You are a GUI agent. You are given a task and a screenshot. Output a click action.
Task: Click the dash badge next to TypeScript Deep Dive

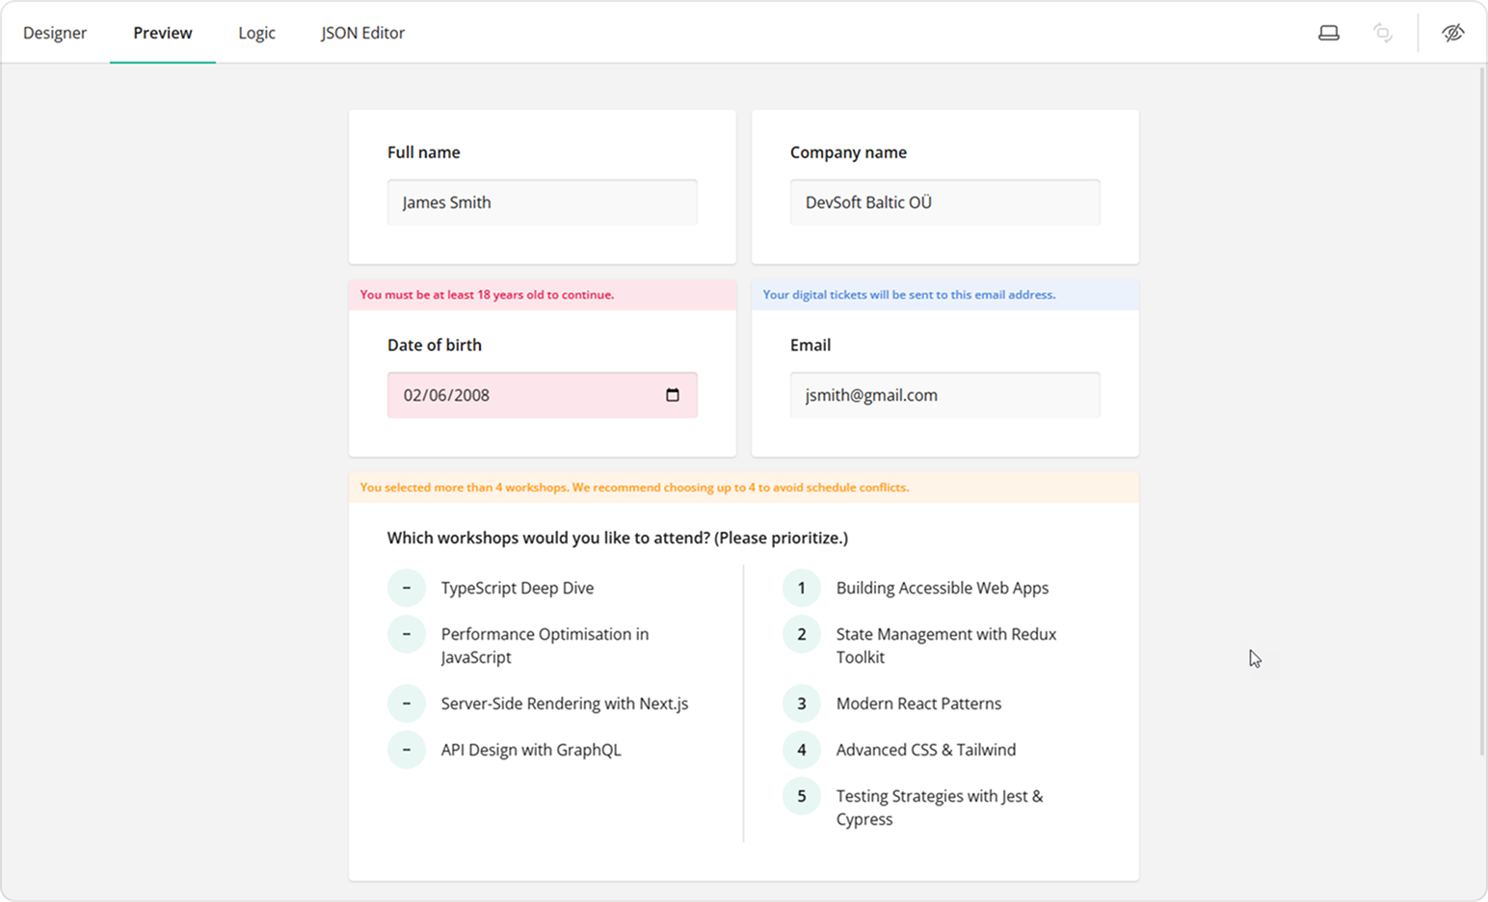(x=407, y=587)
